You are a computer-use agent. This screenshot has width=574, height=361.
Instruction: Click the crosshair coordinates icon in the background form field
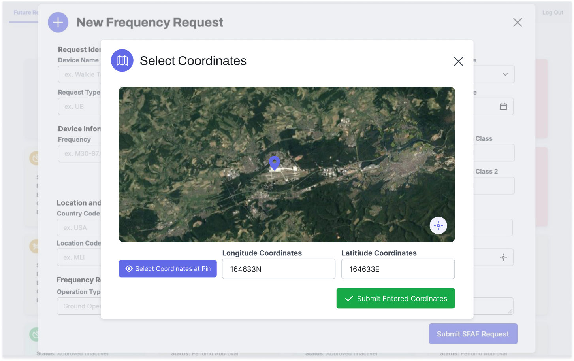tap(503, 257)
